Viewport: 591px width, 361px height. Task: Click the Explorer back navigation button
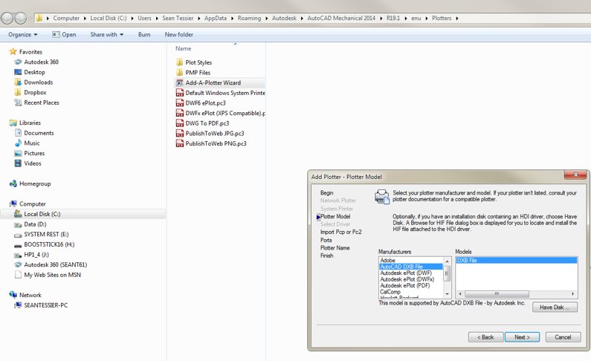tap(7, 18)
